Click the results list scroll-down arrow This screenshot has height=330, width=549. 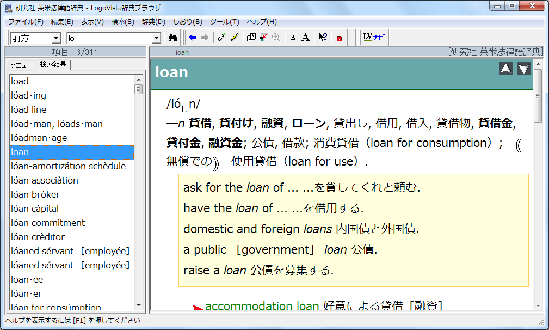click(139, 305)
